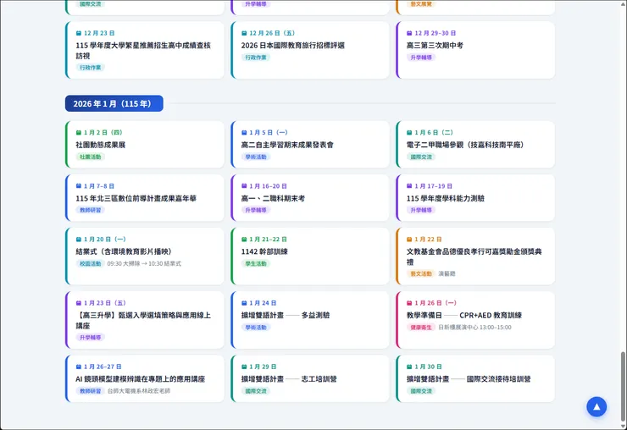Open 社團動態成果展 event title
This screenshot has height=430, width=627.
100,145
